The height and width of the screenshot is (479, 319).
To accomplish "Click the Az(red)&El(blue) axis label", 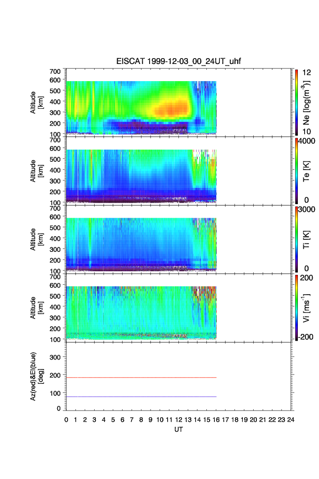I will tap(36, 376).
